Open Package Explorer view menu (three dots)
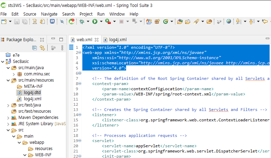This screenshot has height=158, width=271. (62, 48)
